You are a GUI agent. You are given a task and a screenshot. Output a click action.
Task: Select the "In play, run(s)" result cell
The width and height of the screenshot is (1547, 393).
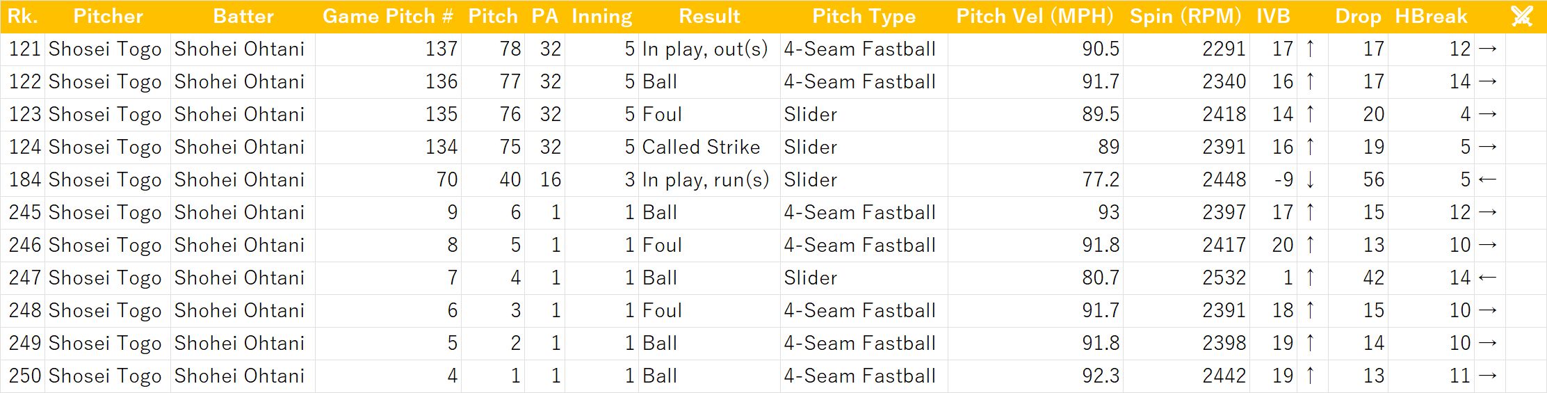(709, 180)
